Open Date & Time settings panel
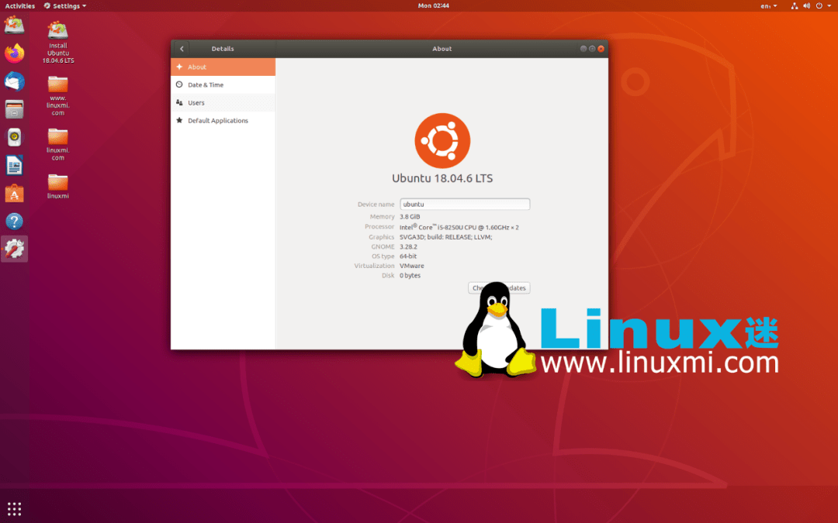838x523 pixels. click(223, 85)
